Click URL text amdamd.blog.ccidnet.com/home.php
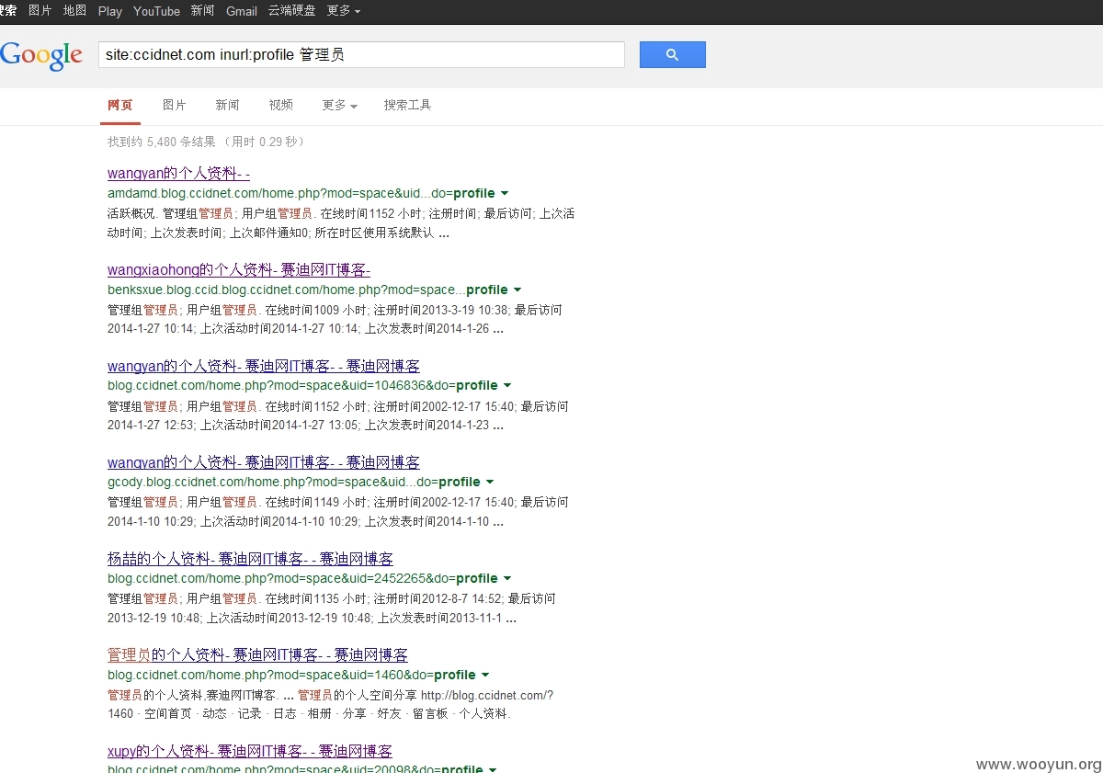The width and height of the screenshot is (1103, 773). pos(301,194)
